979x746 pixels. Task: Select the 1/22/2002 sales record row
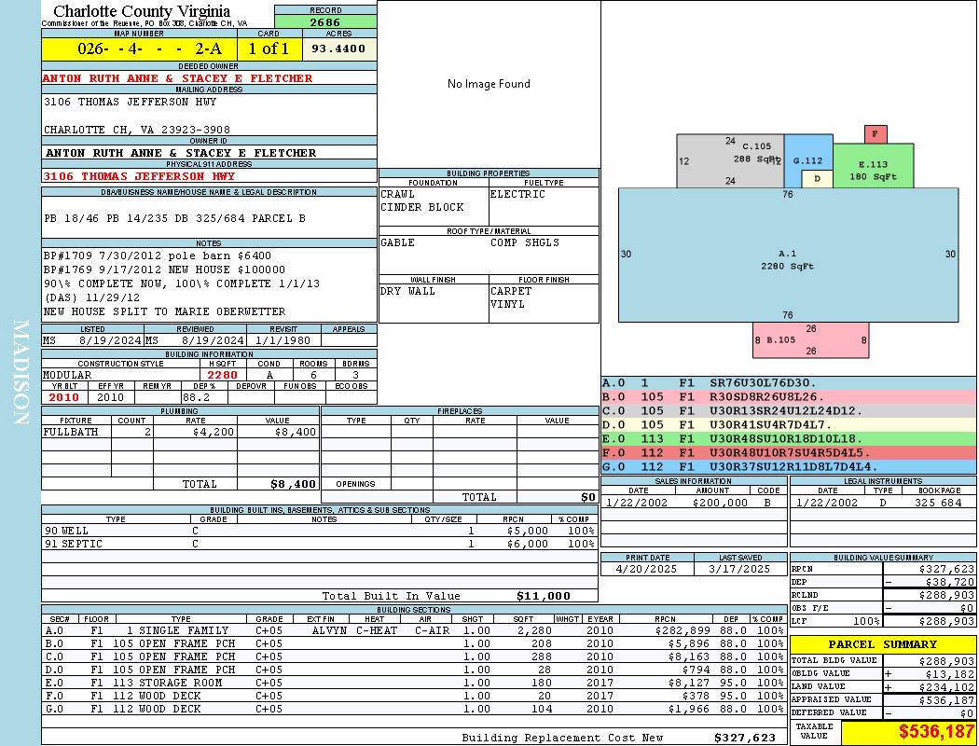point(693,503)
